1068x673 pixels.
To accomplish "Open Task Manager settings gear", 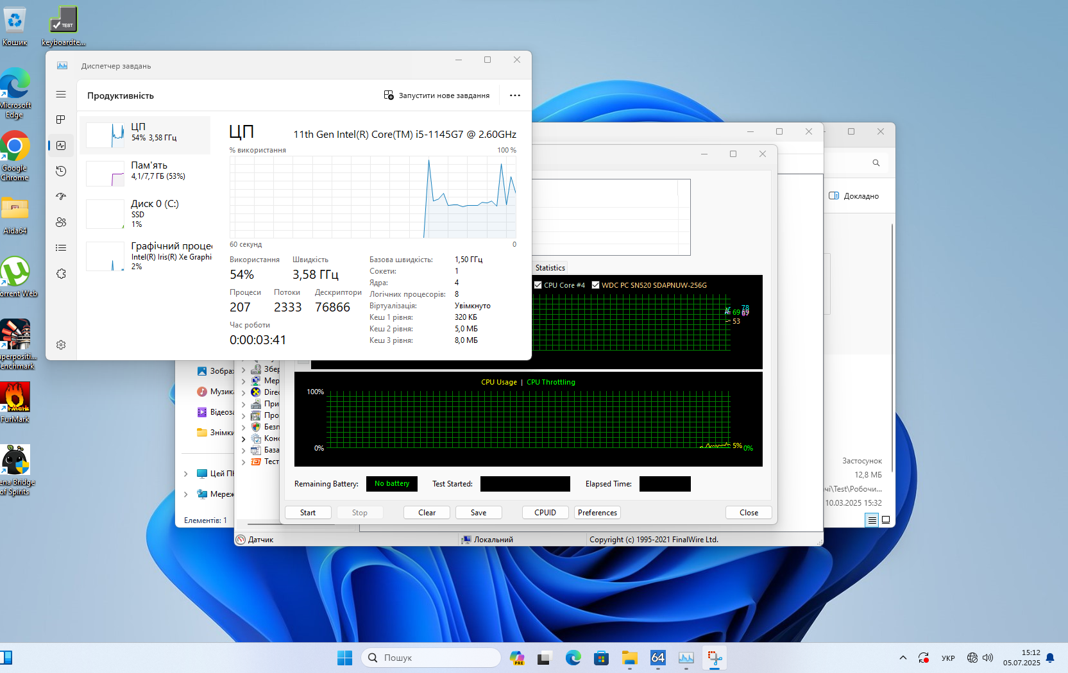I will click(x=61, y=345).
